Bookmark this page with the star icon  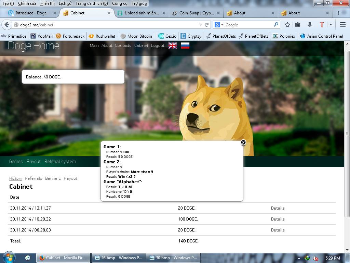tap(287, 25)
